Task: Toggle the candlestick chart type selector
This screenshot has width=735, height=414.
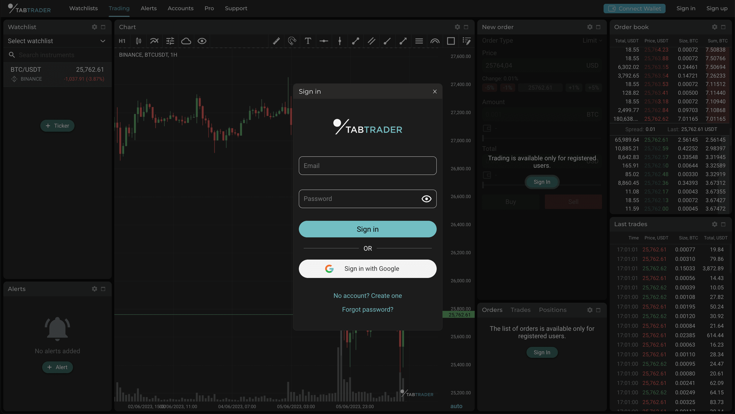Action: [138, 40]
